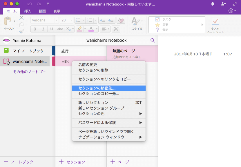This screenshot has width=241, height=167.
Task: Click the text highlight marker icon
Action: (79, 29)
